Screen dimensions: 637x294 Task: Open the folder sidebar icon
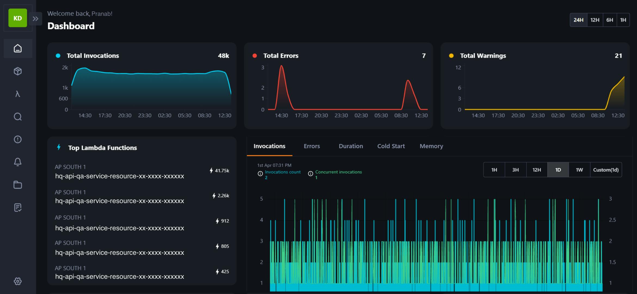[18, 185]
